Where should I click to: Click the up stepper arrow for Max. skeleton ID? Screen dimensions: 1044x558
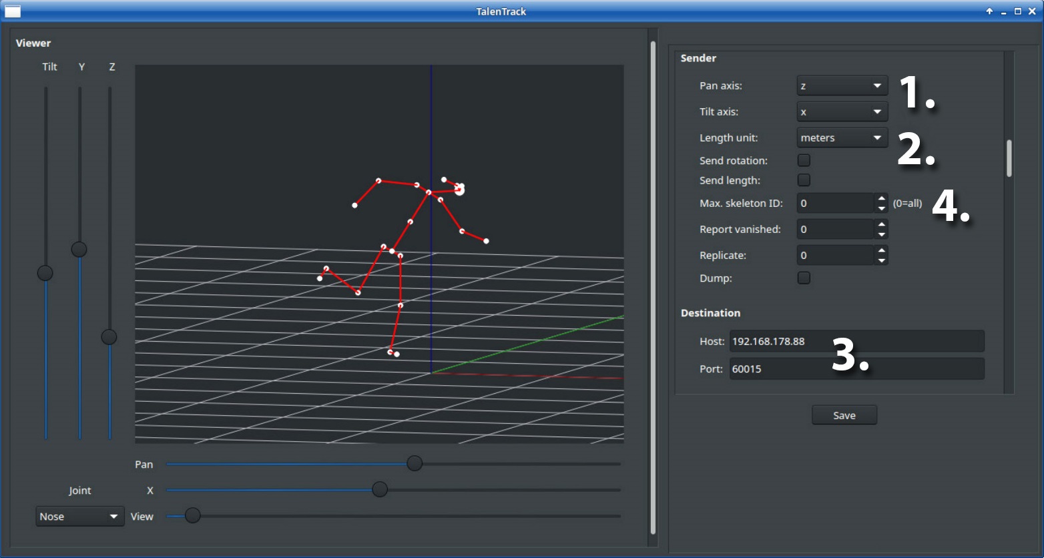point(882,199)
